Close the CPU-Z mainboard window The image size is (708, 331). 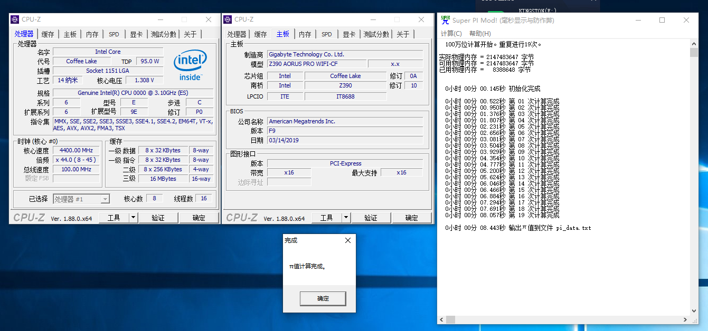(421, 20)
